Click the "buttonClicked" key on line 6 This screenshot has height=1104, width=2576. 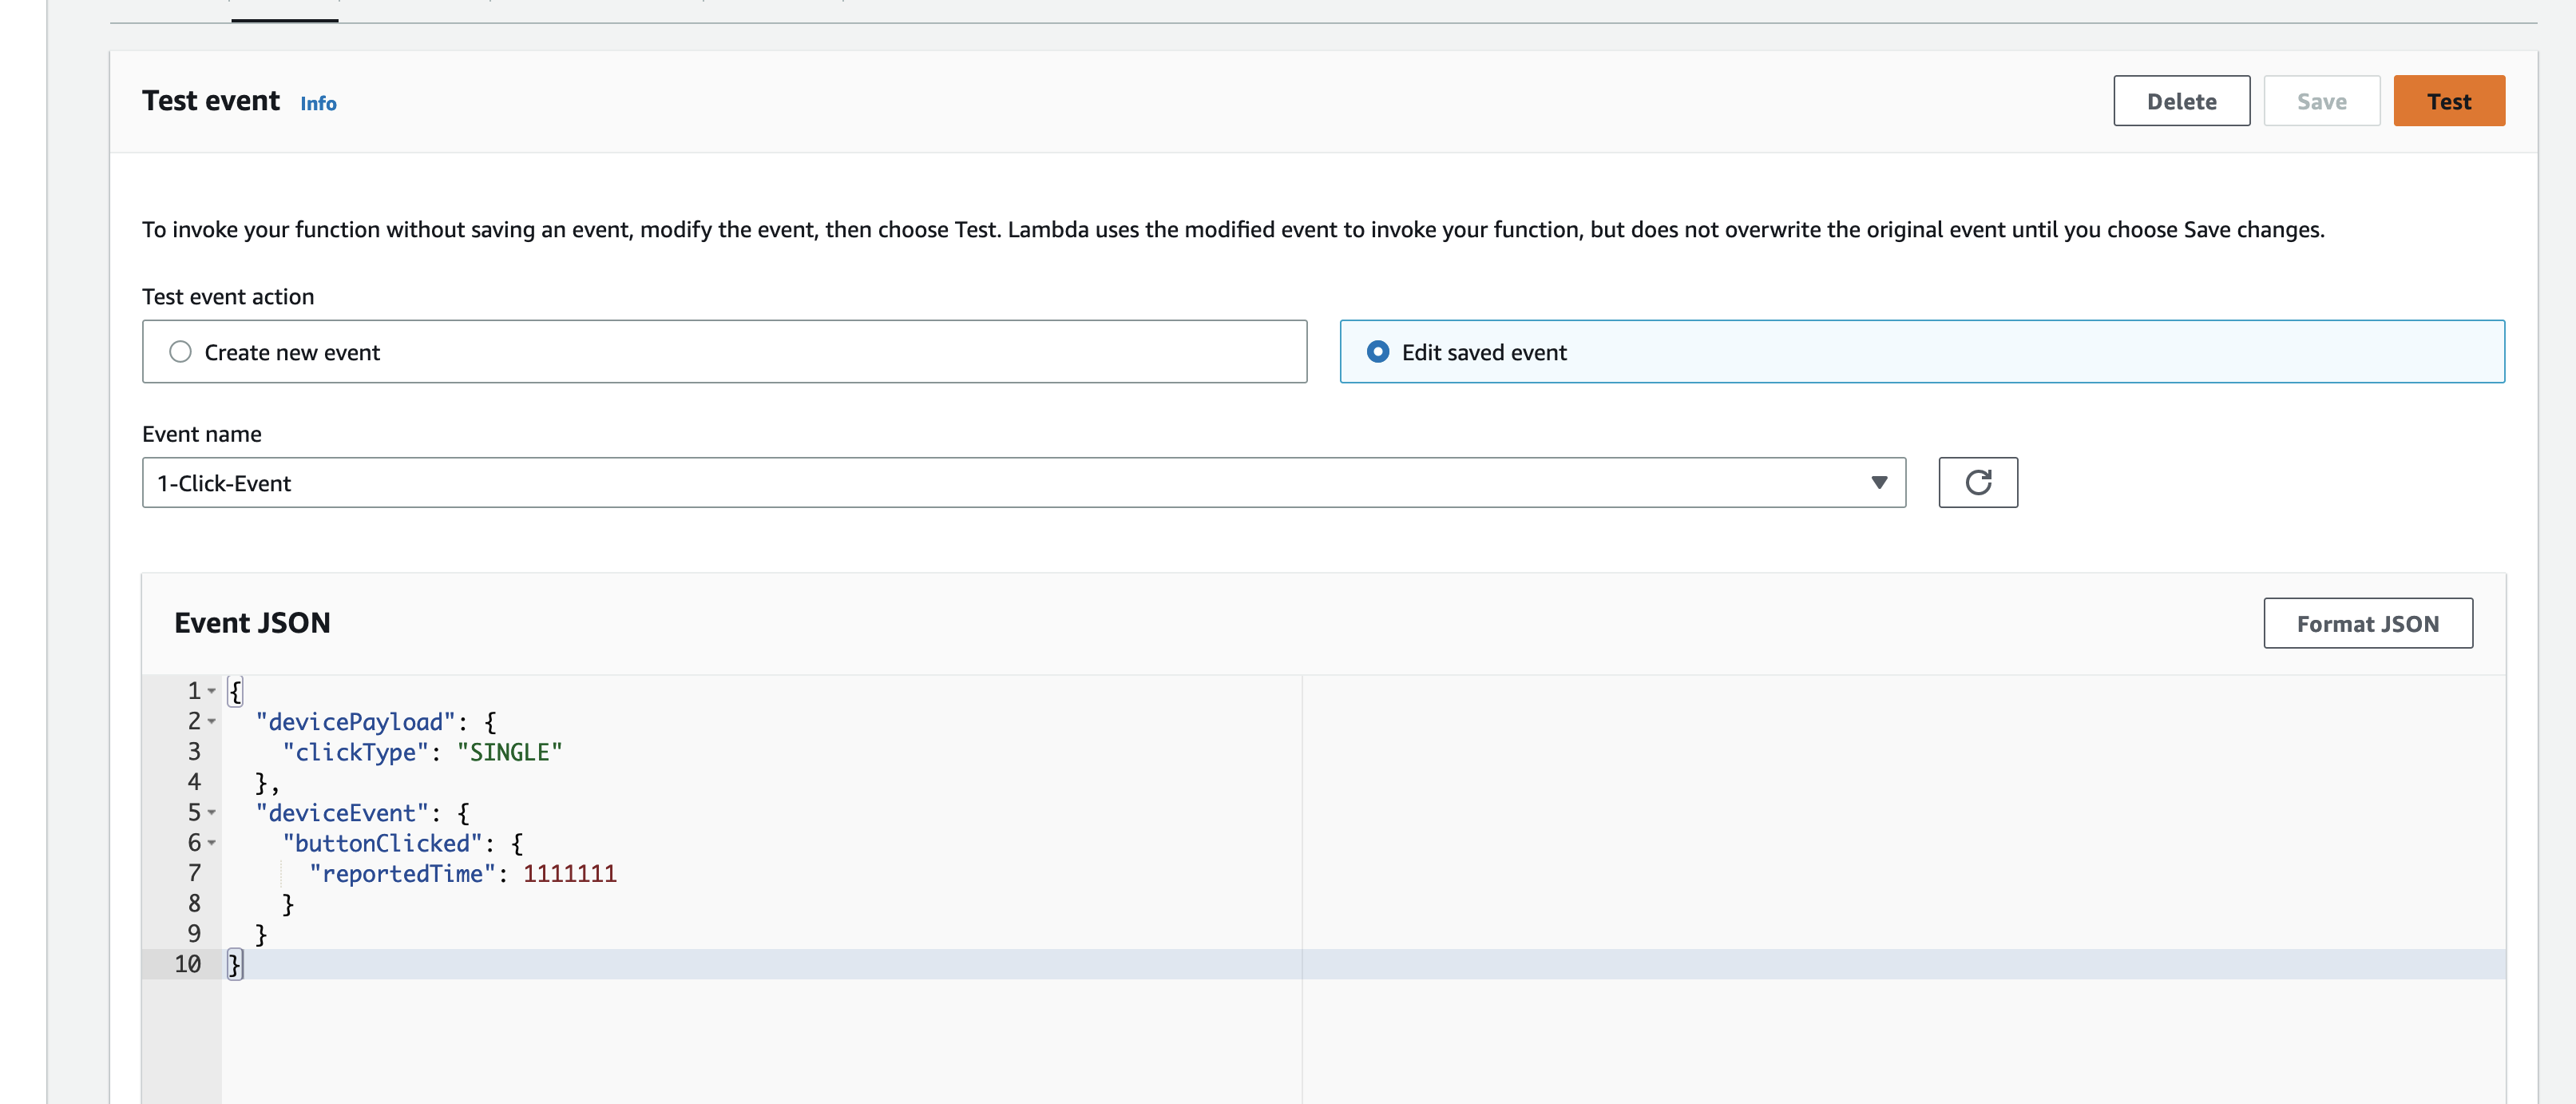pyautogui.click(x=382, y=843)
